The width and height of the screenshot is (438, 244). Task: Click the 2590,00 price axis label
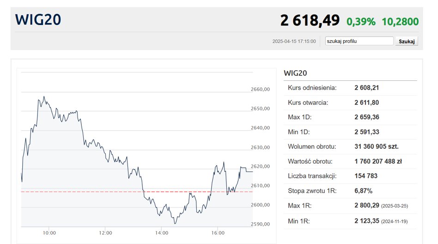[260, 224]
